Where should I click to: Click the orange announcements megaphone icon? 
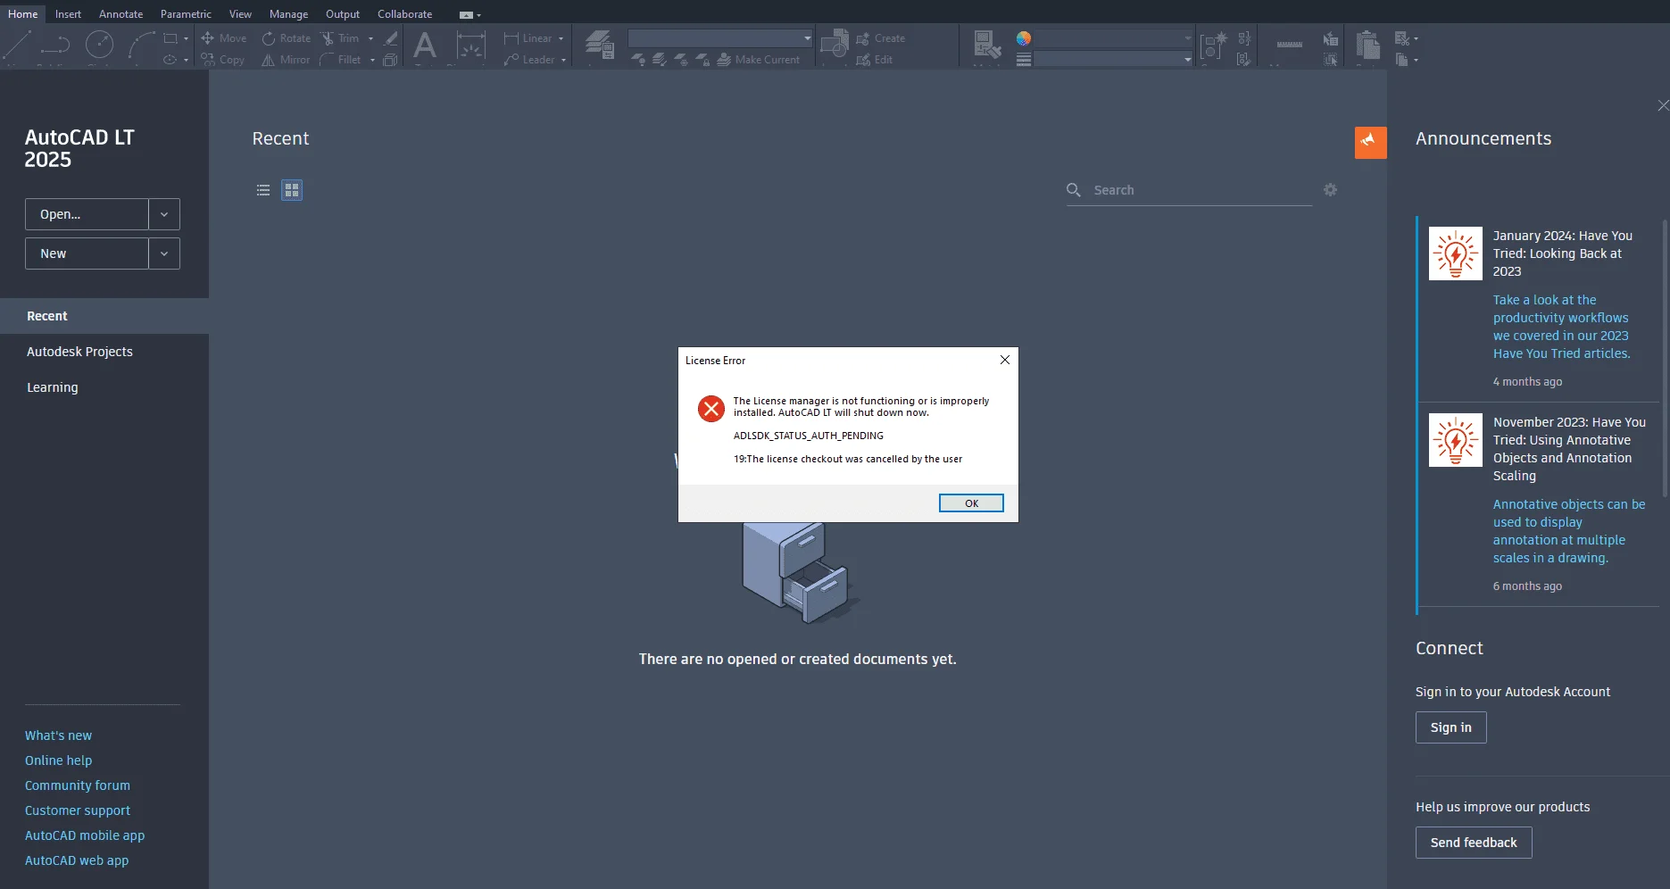point(1370,143)
